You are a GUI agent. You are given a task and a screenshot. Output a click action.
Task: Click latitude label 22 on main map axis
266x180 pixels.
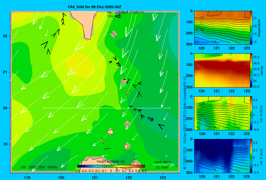[5, 36]
